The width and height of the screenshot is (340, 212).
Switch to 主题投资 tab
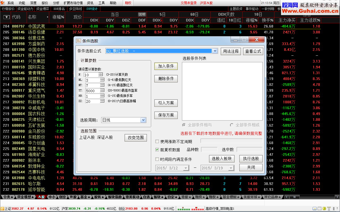coord(236,9)
